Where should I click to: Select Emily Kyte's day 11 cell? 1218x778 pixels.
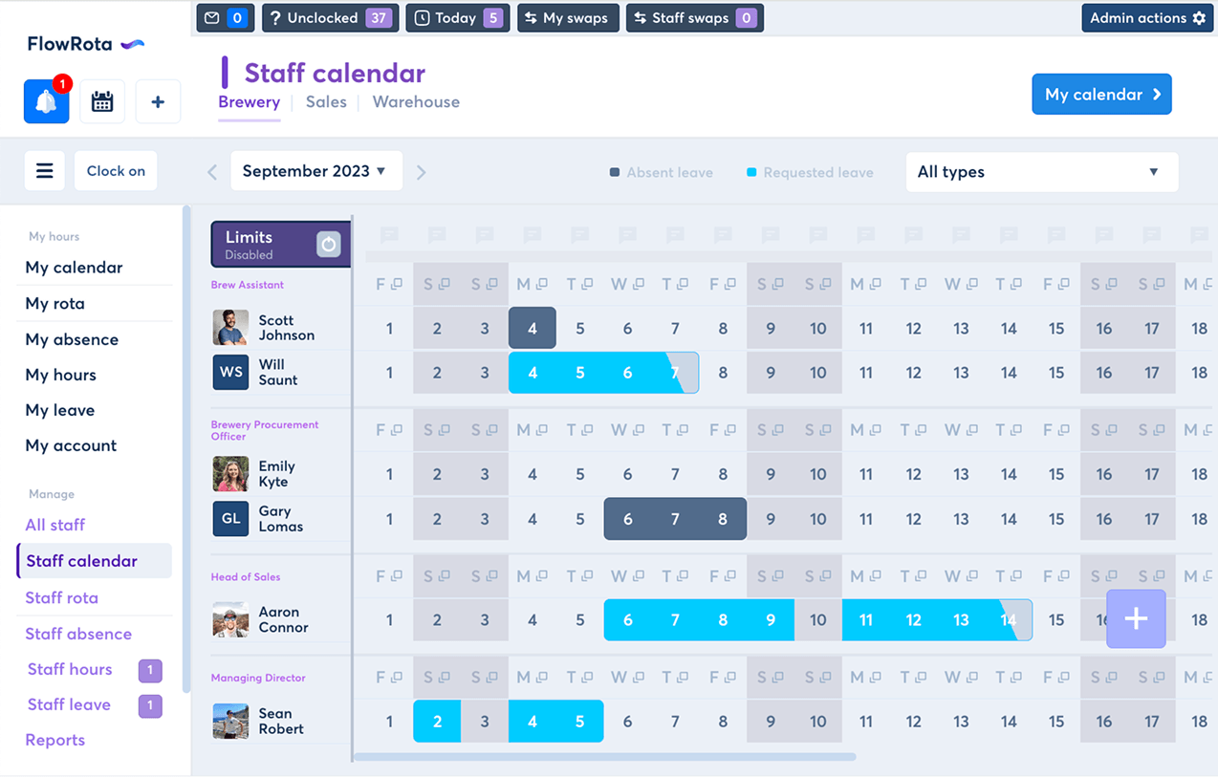click(865, 474)
